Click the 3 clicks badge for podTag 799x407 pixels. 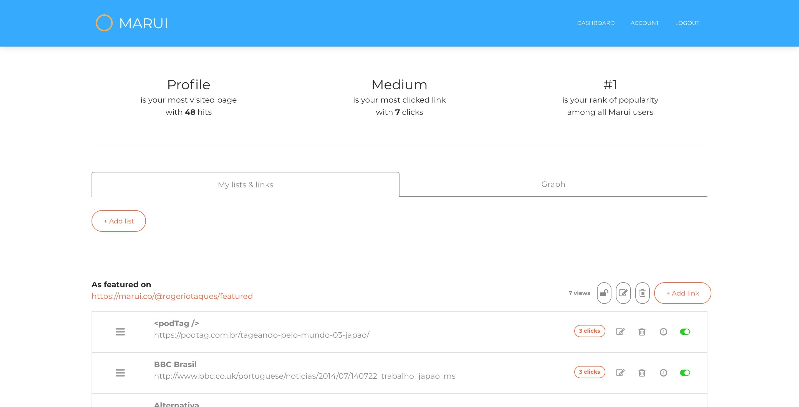point(589,331)
